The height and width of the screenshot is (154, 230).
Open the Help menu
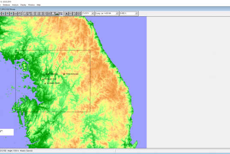pyautogui.click(x=39, y=5)
